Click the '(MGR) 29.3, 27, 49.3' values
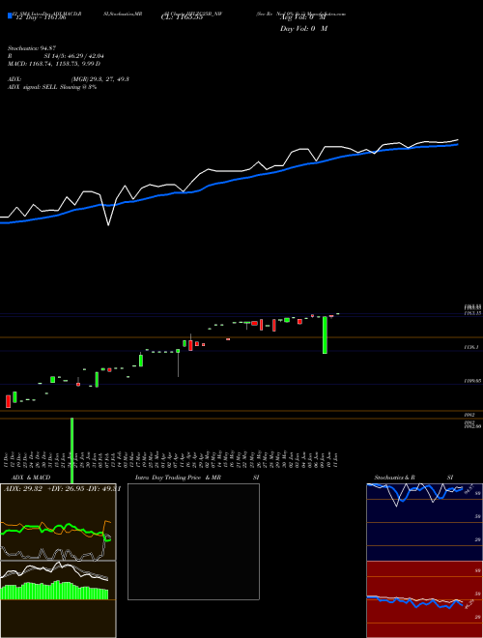 pyautogui.click(x=100, y=79)
